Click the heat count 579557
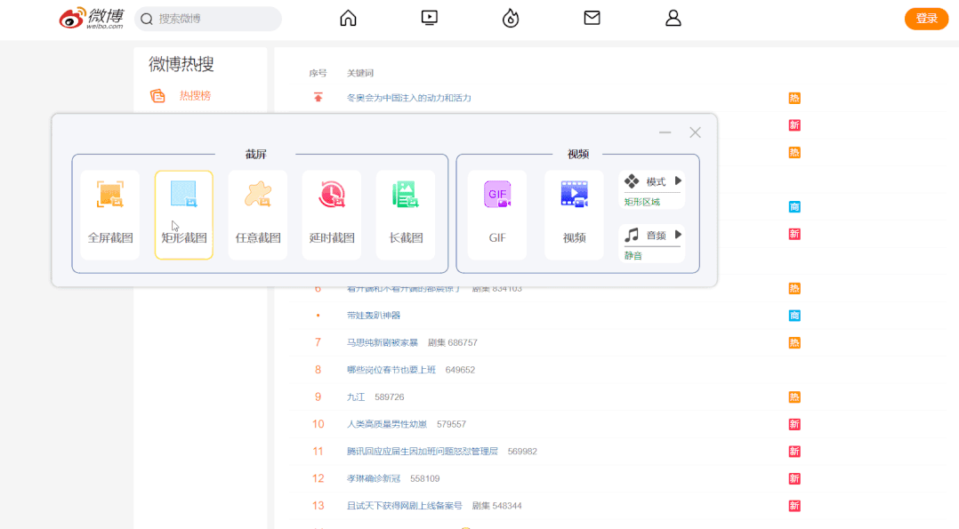959x529 pixels. coord(451,424)
